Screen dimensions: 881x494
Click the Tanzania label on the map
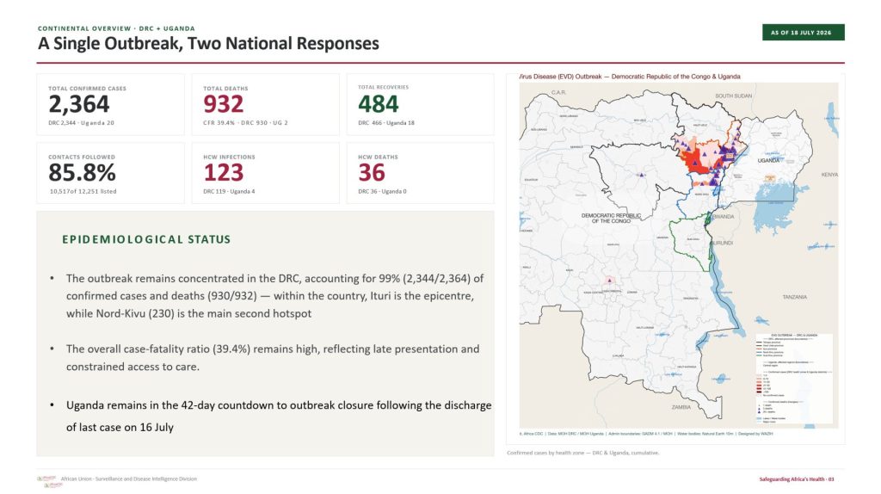click(x=794, y=297)
